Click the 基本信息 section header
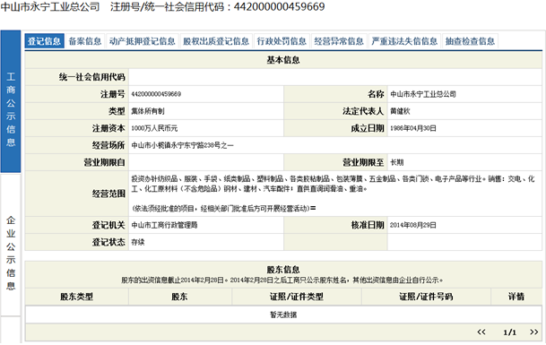This screenshot has width=546, height=345. (283, 60)
